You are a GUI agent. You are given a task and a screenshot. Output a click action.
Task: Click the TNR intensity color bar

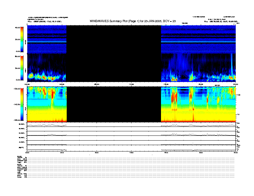coord(22,104)
